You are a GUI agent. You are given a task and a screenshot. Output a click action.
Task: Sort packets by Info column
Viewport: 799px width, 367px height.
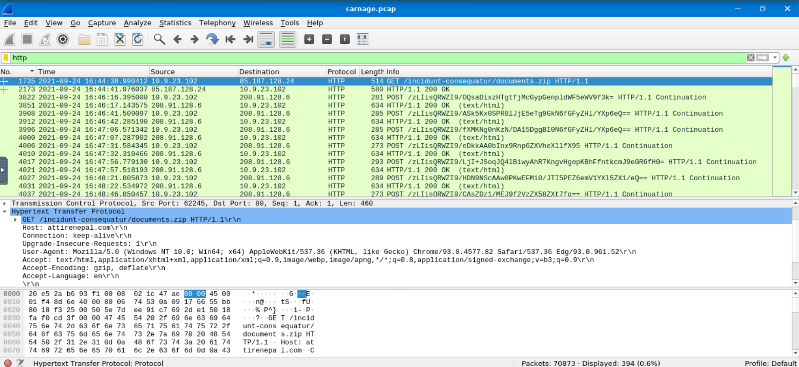(578, 72)
